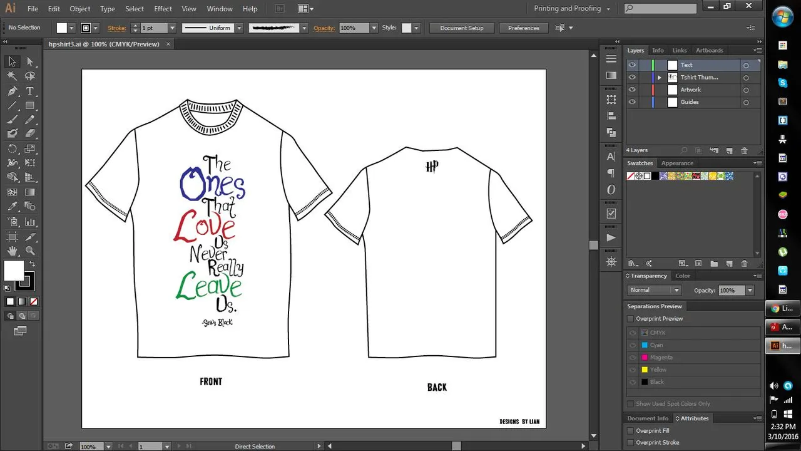
Task: Select the Zoom tool
Action: click(29, 251)
